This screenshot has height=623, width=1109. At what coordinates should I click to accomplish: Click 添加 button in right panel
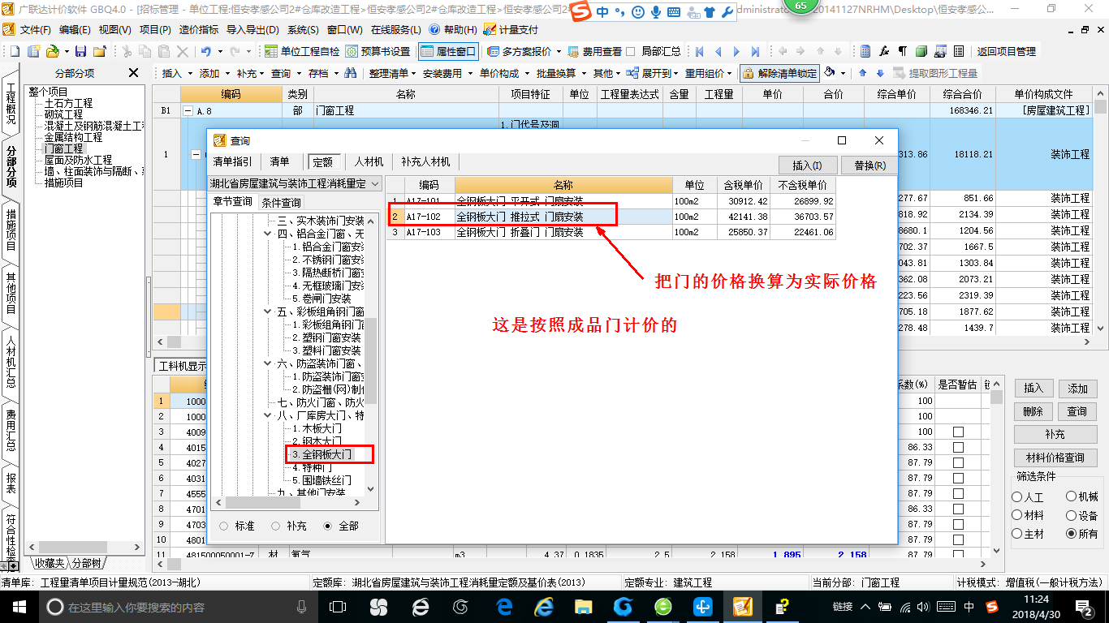[1077, 389]
